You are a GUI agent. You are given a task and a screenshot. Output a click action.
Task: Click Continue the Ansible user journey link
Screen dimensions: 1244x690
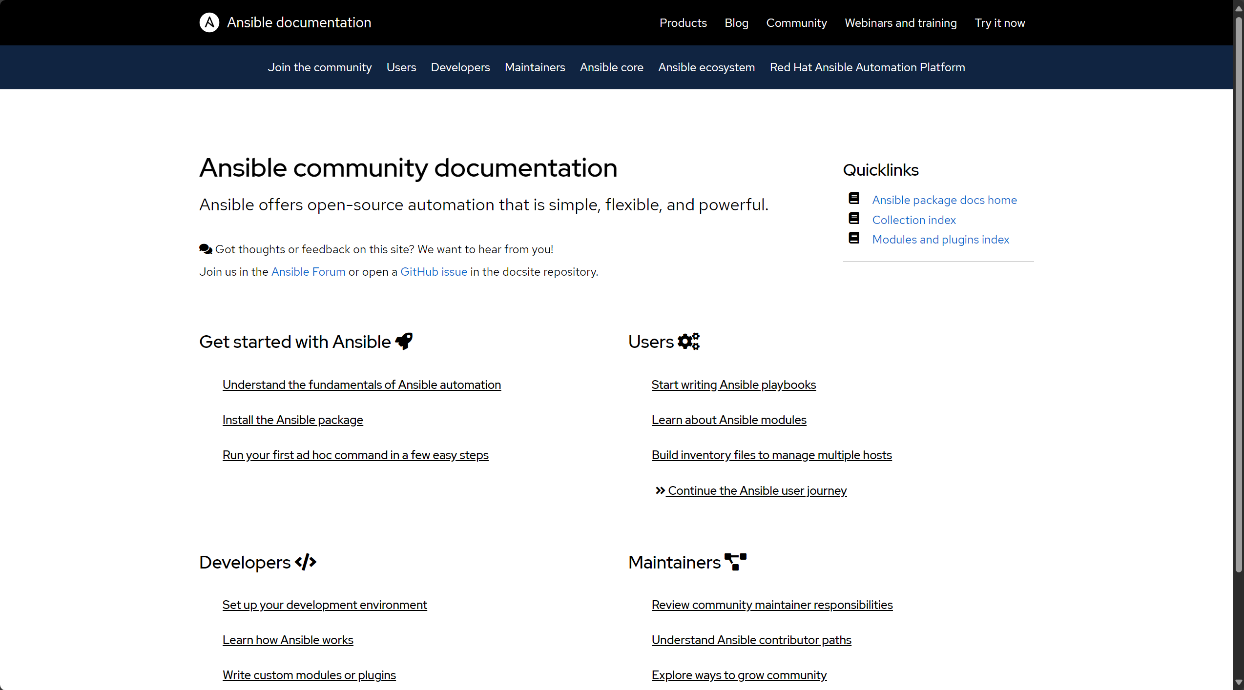point(757,490)
